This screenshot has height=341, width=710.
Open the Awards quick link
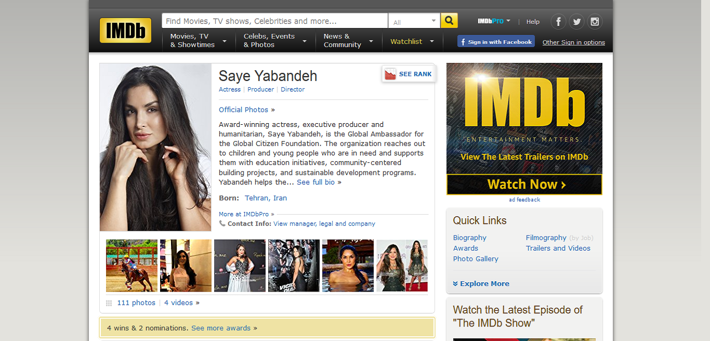click(x=465, y=248)
